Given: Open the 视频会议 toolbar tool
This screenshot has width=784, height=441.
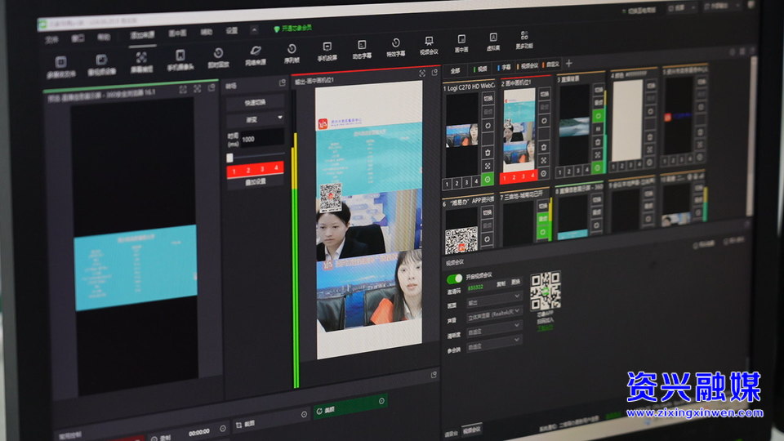Looking at the screenshot, I should point(429,46).
